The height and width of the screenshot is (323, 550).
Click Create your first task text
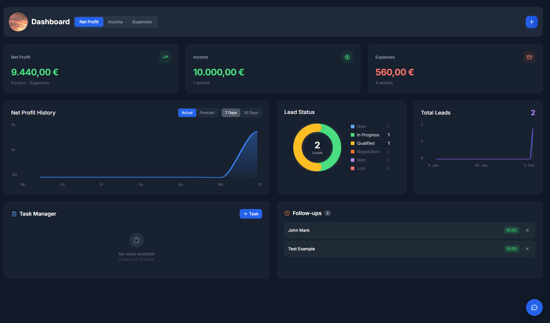tap(137, 259)
